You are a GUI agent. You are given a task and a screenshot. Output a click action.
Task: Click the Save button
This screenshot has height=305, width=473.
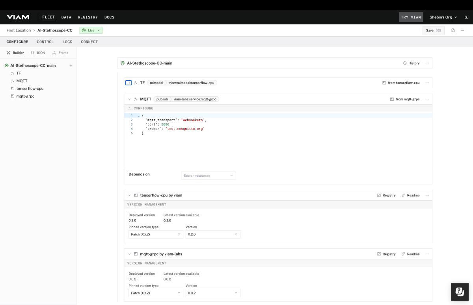point(433,30)
